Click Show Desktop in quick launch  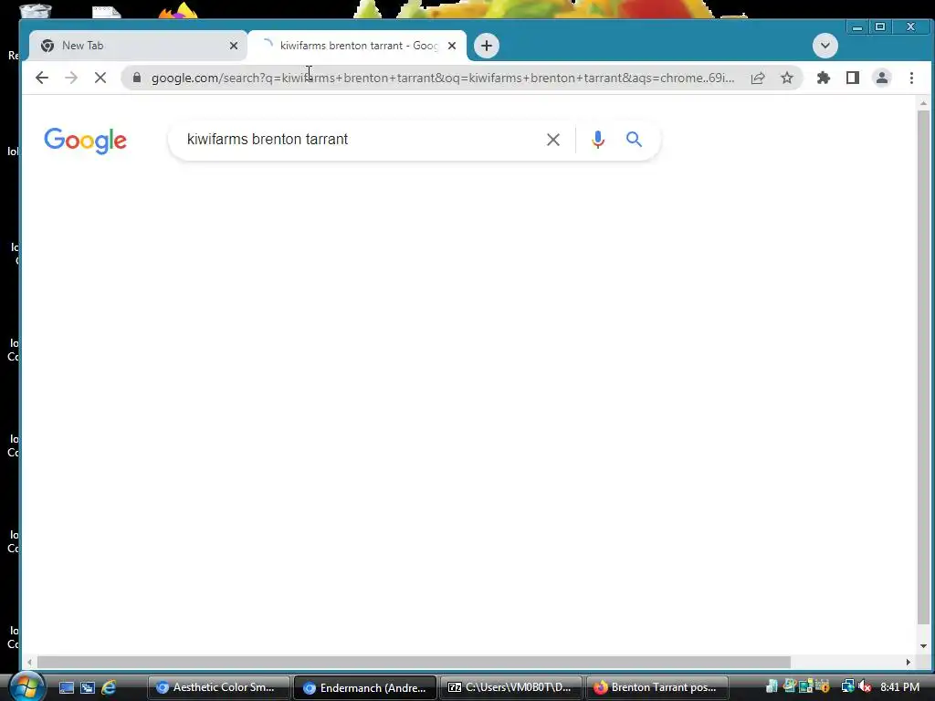click(x=67, y=688)
